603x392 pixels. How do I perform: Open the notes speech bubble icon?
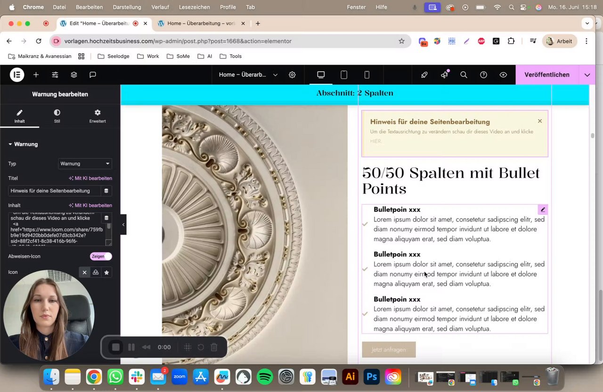point(93,74)
